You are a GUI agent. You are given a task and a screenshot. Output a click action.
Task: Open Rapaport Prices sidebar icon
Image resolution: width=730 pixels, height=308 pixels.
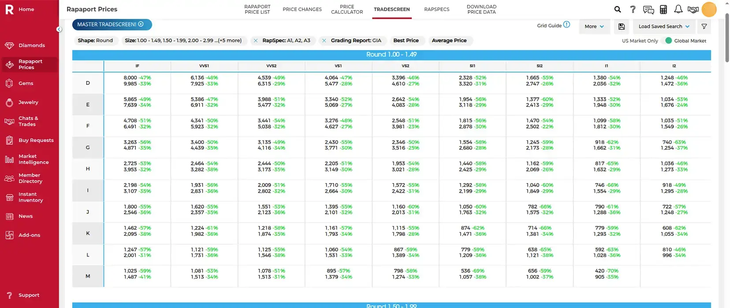coord(9,64)
